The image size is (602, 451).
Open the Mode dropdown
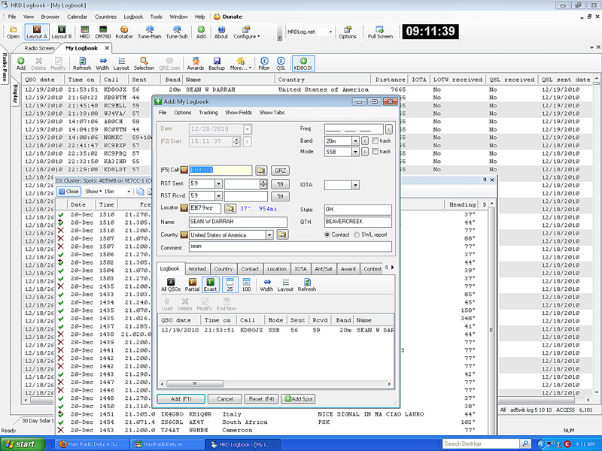click(355, 152)
